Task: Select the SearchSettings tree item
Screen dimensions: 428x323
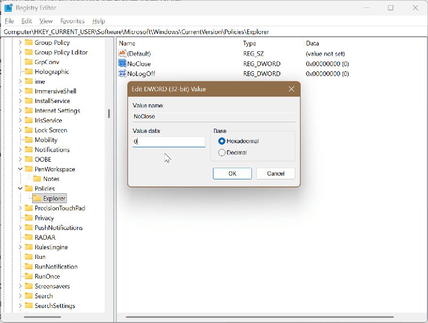Action: tap(55, 305)
